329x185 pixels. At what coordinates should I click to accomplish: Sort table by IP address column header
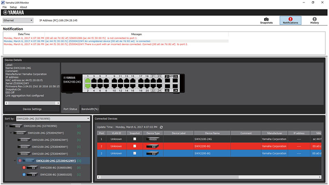pos(299,133)
